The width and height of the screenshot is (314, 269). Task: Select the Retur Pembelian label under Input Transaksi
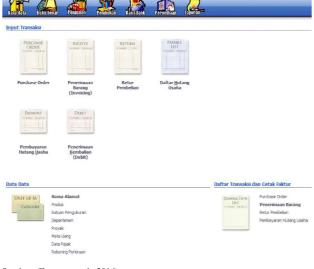[128, 85]
